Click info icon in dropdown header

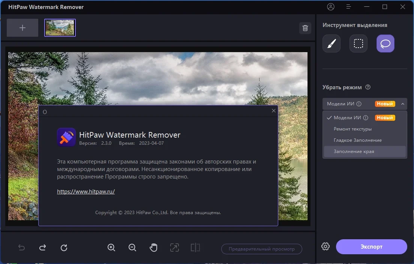tap(359, 104)
